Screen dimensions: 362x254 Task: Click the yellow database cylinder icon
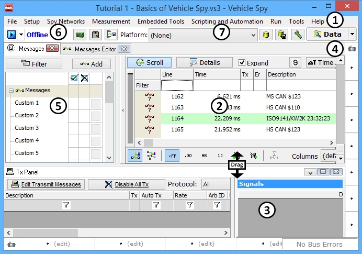tap(266, 35)
